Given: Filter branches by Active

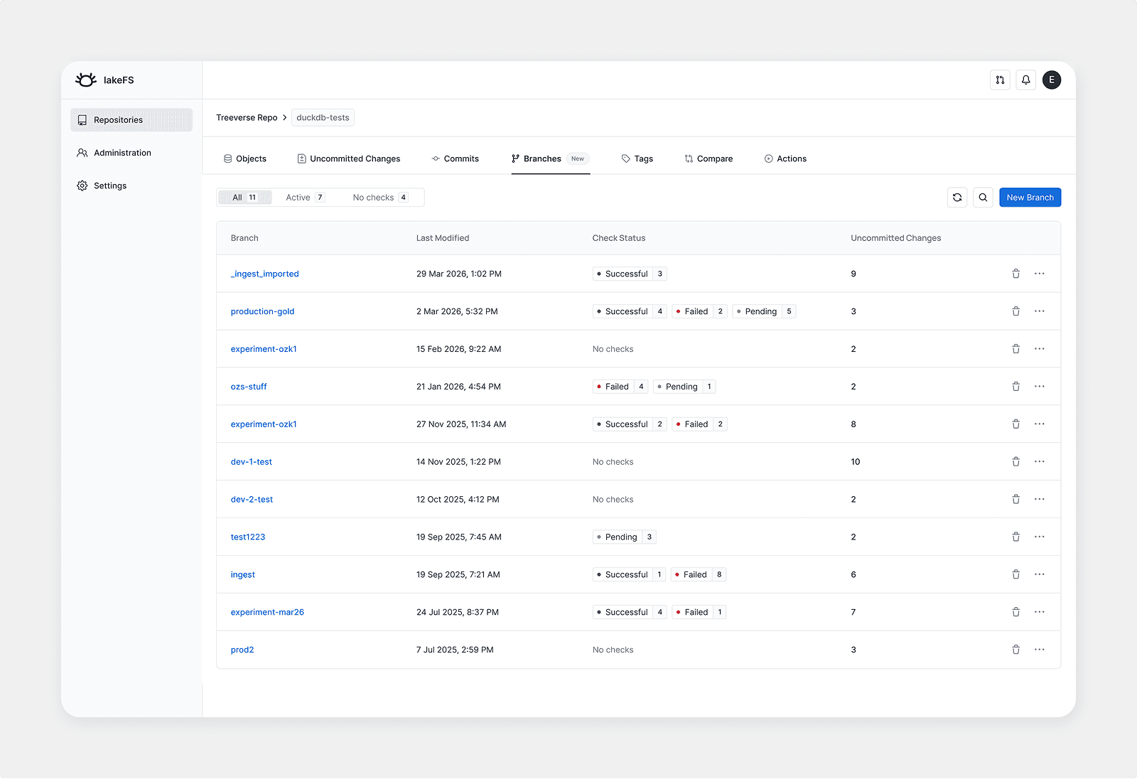Looking at the screenshot, I should point(304,197).
